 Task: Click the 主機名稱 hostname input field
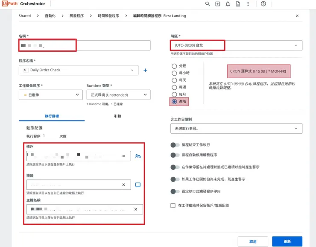[85, 209]
